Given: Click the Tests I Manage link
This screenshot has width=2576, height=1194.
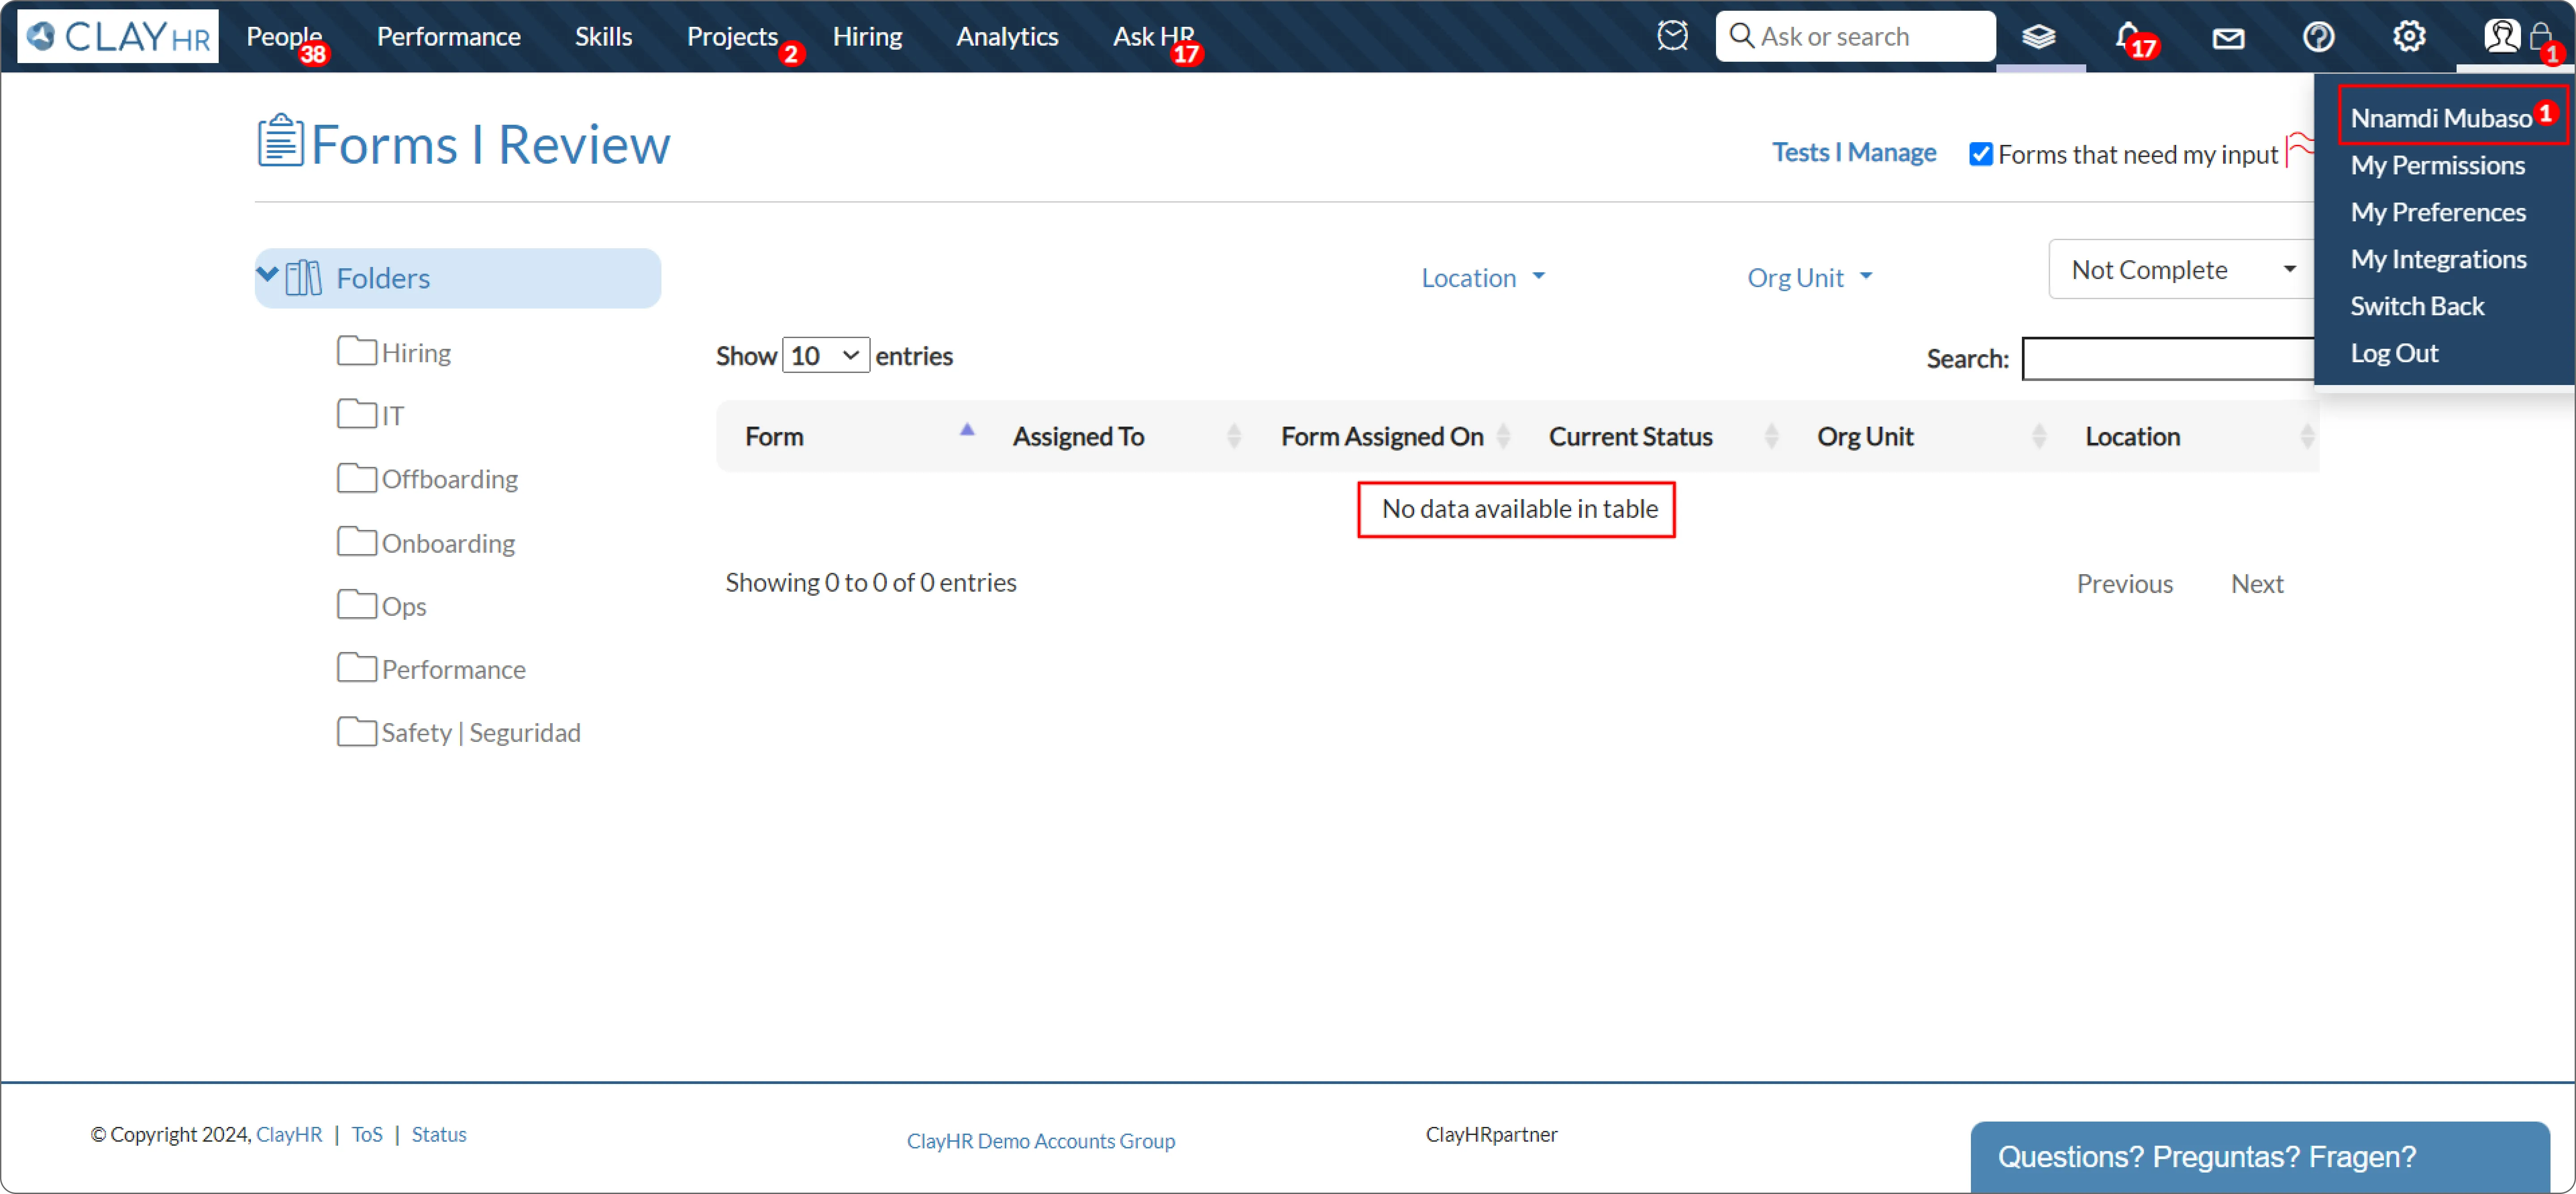Looking at the screenshot, I should point(1853,153).
